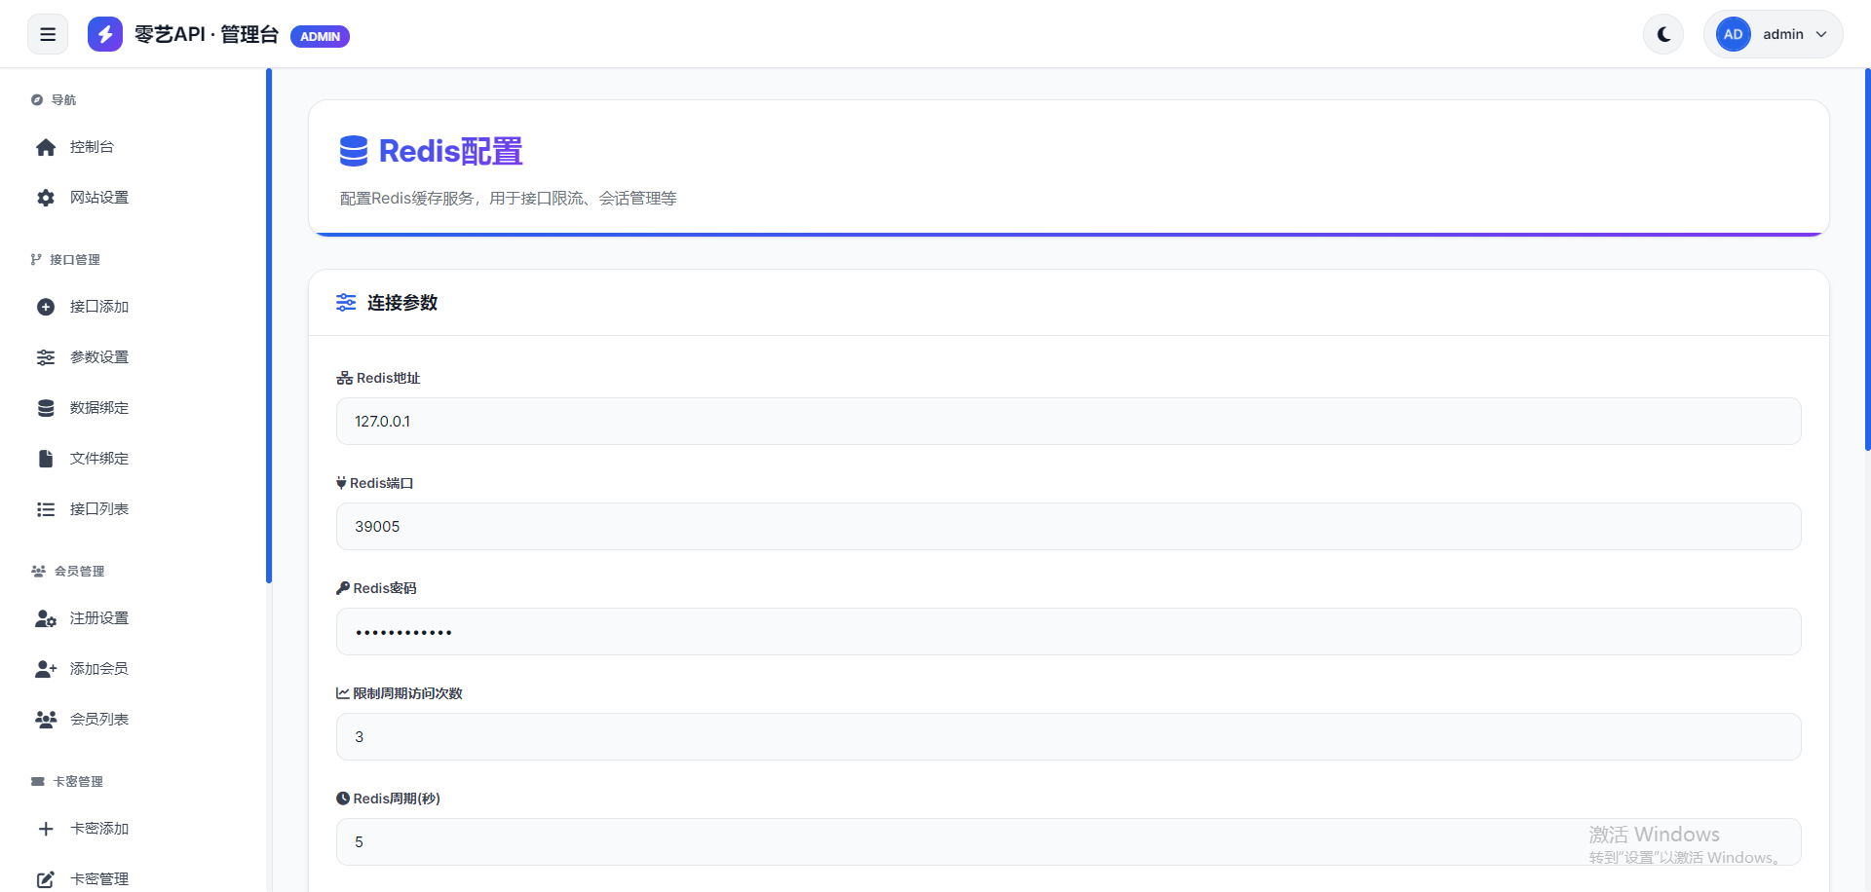This screenshot has width=1871, height=892.
Task: Click the database icon for 数据绑定
Action: pyautogui.click(x=46, y=408)
